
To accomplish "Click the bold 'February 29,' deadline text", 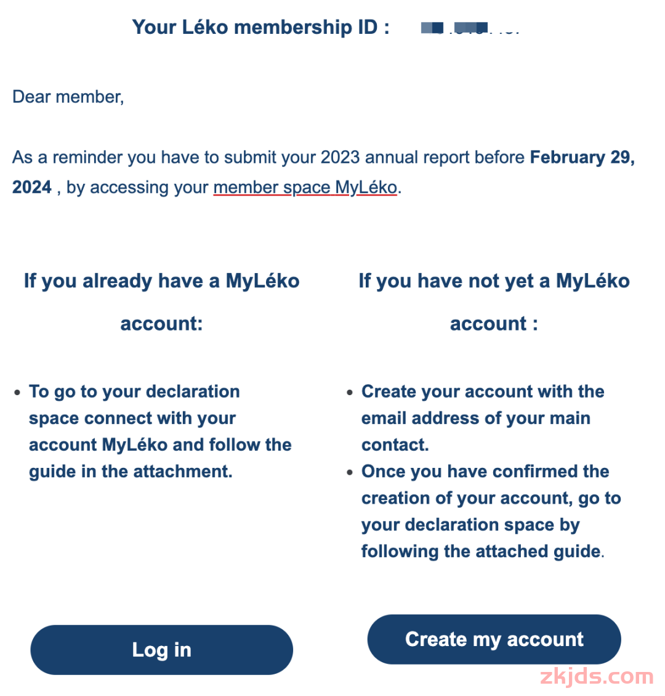I will (582, 157).
